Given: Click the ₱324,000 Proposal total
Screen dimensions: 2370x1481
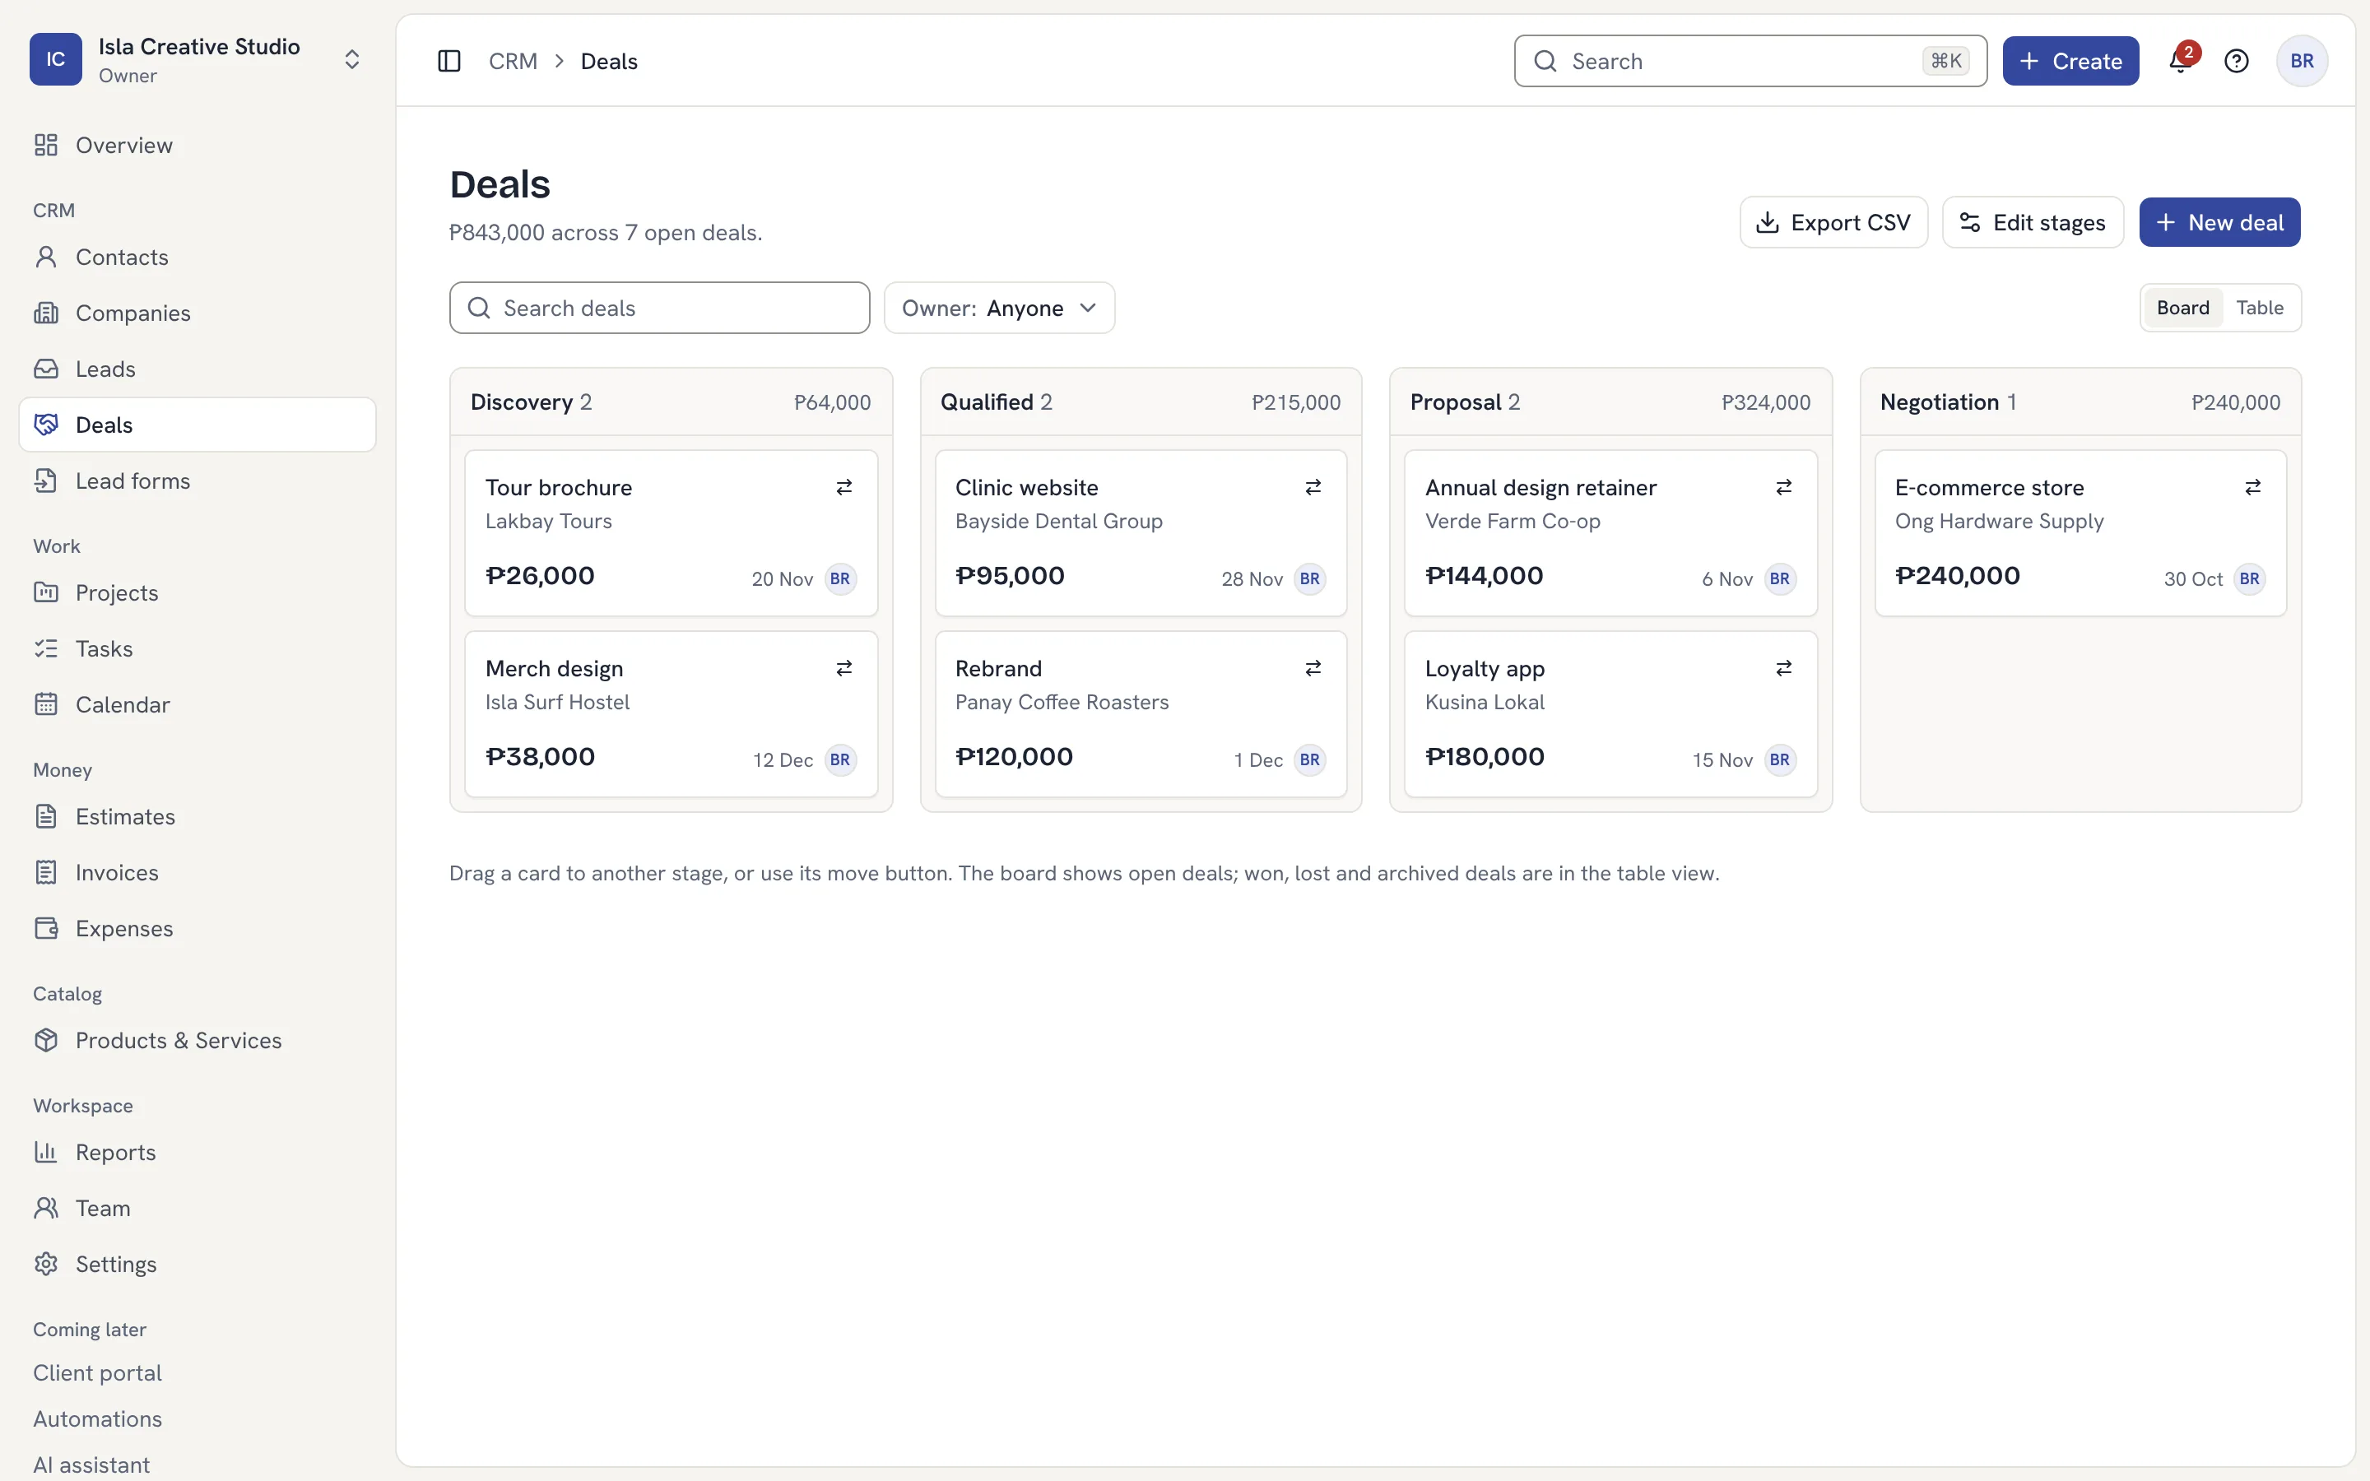Looking at the screenshot, I should (1766, 402).
